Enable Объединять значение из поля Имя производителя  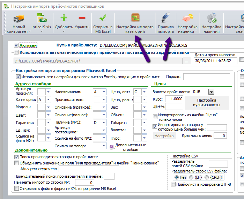point(16,163)
